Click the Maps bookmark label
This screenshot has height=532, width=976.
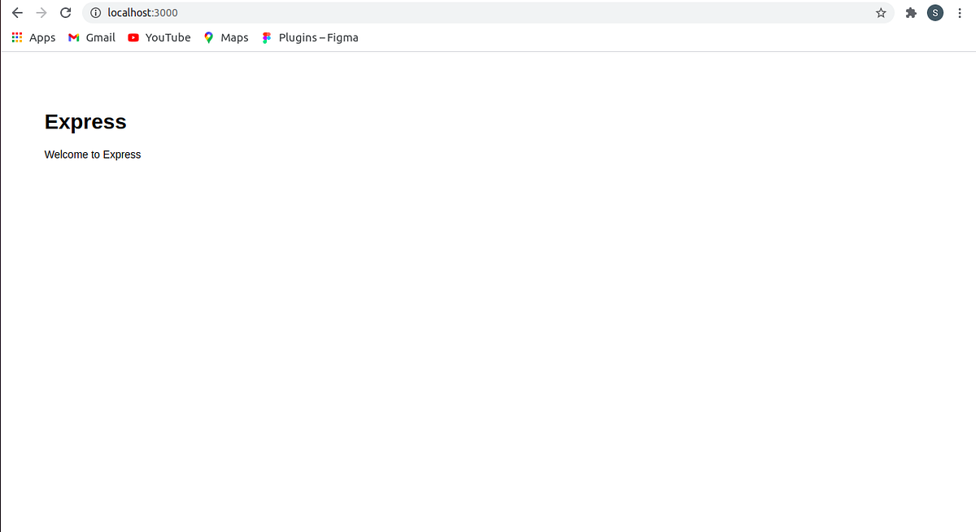234,37
